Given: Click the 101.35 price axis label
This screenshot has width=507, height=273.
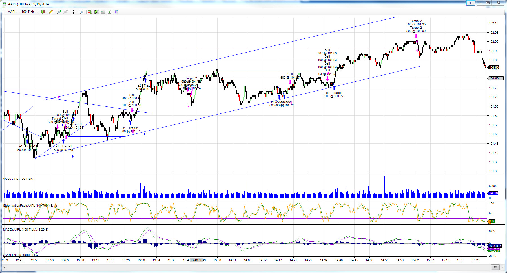Looking at the screenshot, I should (x=493, y=162).
